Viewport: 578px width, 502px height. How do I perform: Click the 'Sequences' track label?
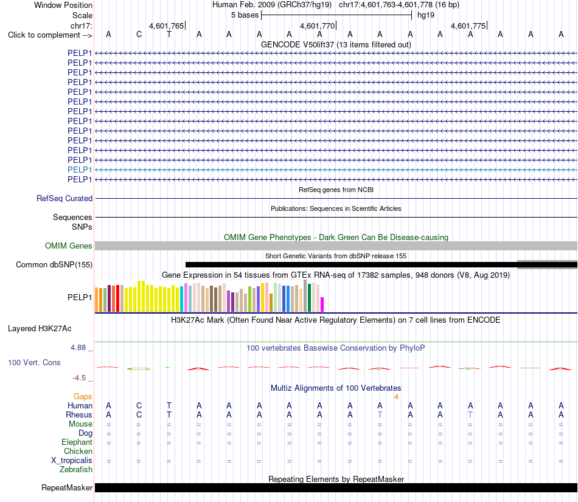point(72,218)
